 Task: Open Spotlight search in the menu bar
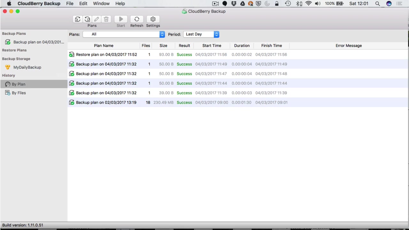point(377,4)
